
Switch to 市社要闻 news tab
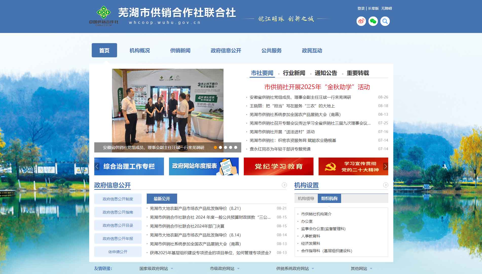pos(262,73)
